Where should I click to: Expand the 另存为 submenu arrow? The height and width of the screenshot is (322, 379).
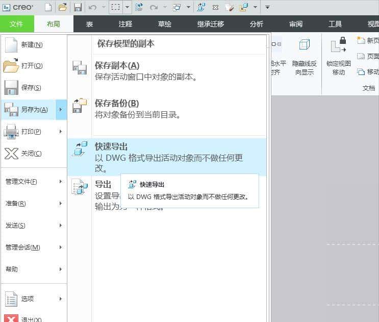click(x=61, y=110)
